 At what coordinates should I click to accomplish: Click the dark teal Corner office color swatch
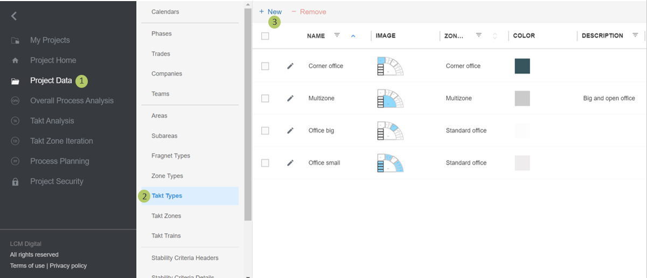(522, 66)
